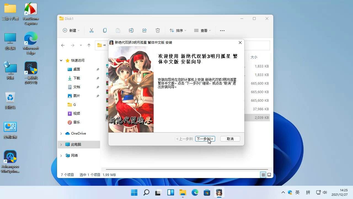This screenshot has width=353, height=199.
Task: Open Widgets on taskbar
Action: (x=171, y=192)
